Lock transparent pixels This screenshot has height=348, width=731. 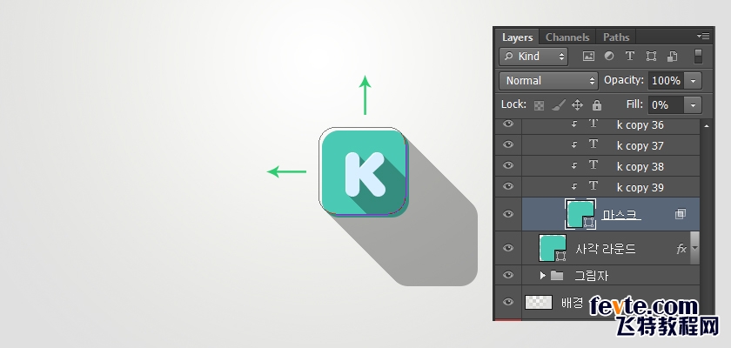(539, 104)
